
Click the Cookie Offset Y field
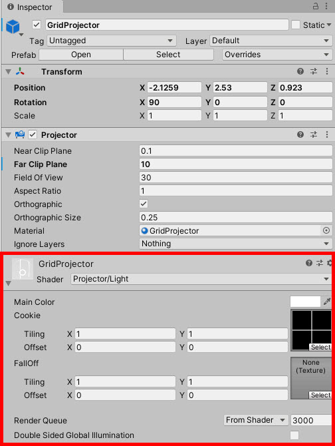[x=237, y=347]
